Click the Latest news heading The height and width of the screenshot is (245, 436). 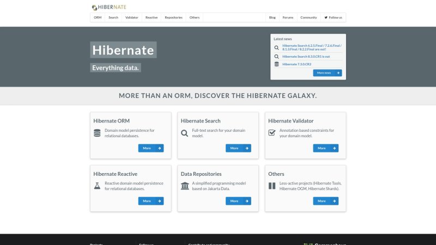coord(282,39)
